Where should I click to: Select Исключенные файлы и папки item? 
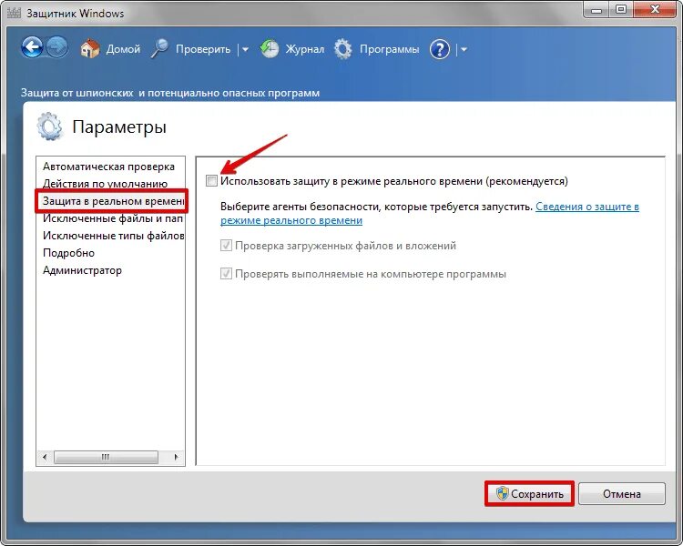coord(112,218)
